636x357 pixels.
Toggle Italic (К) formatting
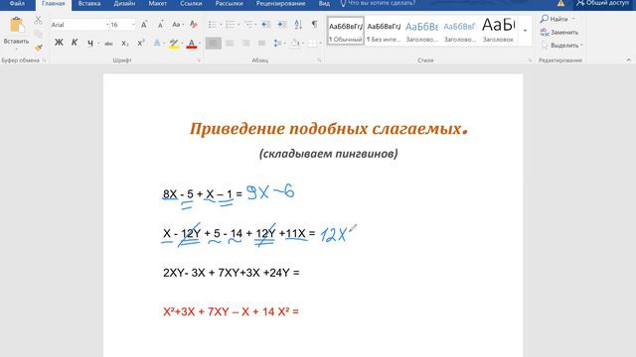(75, 43)
